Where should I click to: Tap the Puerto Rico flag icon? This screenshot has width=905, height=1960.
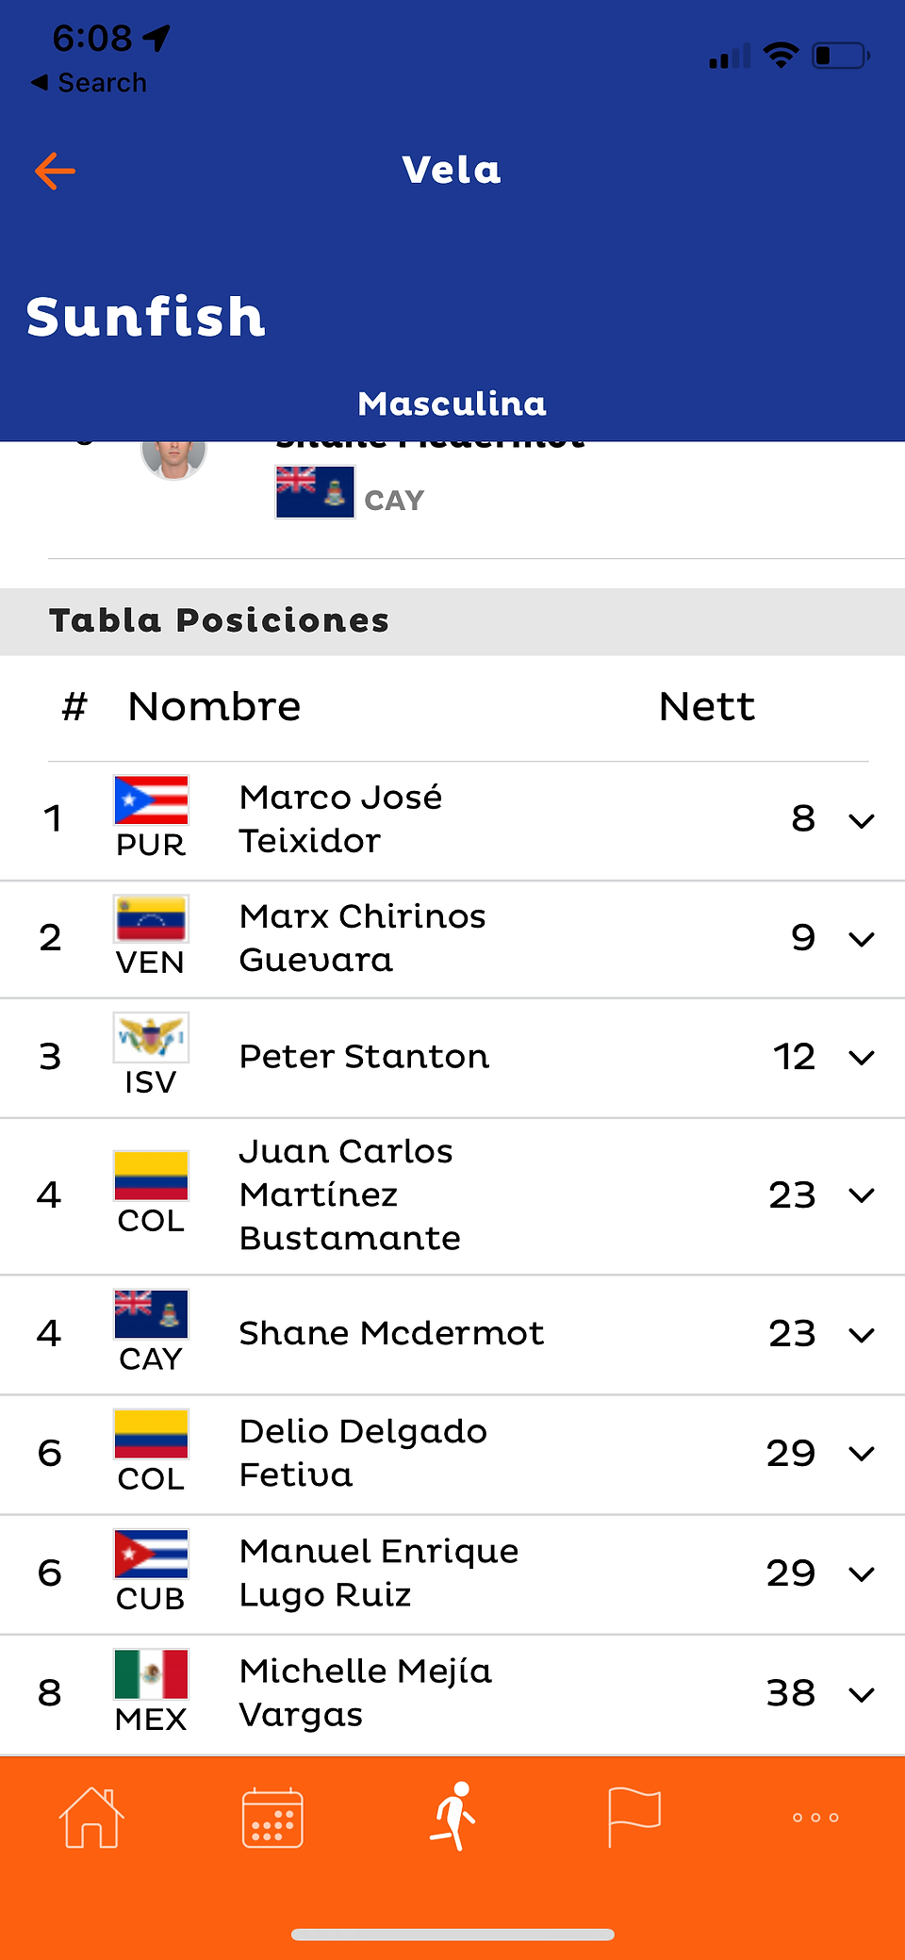point(151,800)
